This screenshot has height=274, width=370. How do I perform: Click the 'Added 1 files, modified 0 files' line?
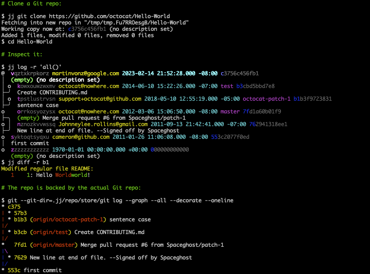pos(77,35)
